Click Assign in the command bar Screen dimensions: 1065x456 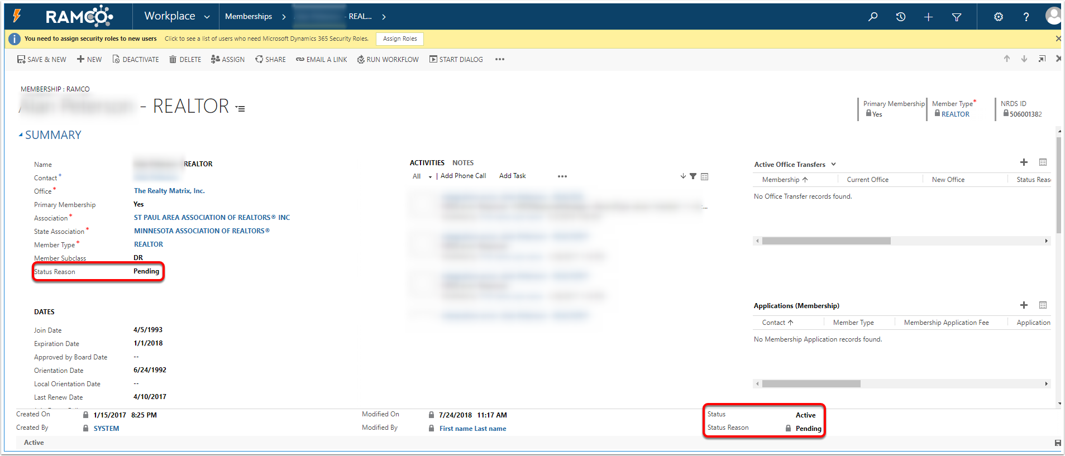tap(228, 59)
